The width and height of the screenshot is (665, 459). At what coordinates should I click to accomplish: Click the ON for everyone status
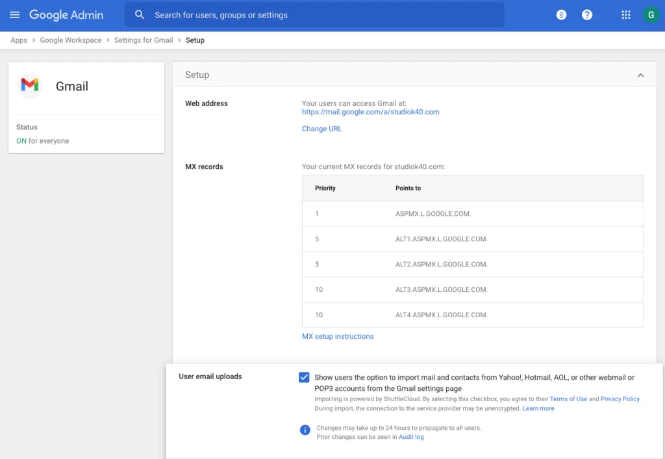(x=42, y=141)
